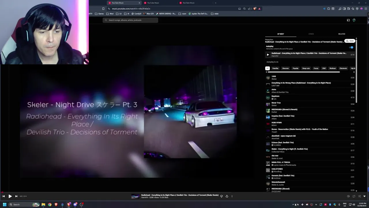Screen dimensions: 369x208
Task: Open the Games bookmarks folder
Action: point(99,14)
